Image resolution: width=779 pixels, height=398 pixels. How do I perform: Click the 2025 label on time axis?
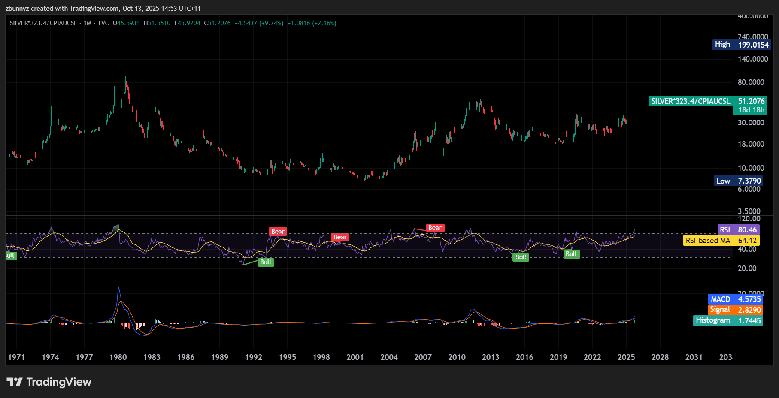pyautogui.click(x=626, y=357)
